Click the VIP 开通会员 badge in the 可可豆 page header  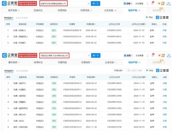click(161, 4)
